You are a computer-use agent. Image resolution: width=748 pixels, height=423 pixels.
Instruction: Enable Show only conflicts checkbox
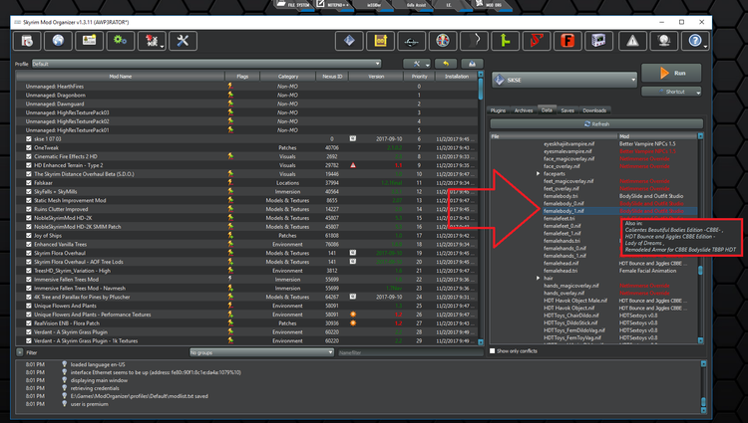(x=493, y=351)
